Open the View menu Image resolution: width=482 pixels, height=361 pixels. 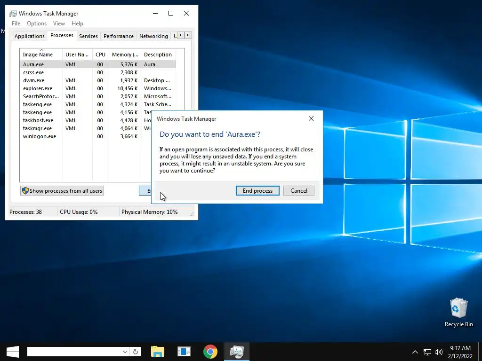[x=59, y=24]
